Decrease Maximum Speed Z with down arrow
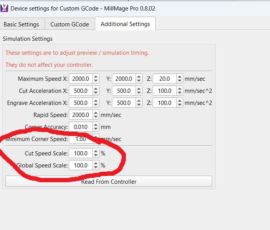The image size is (270, 230). point(179,81)
